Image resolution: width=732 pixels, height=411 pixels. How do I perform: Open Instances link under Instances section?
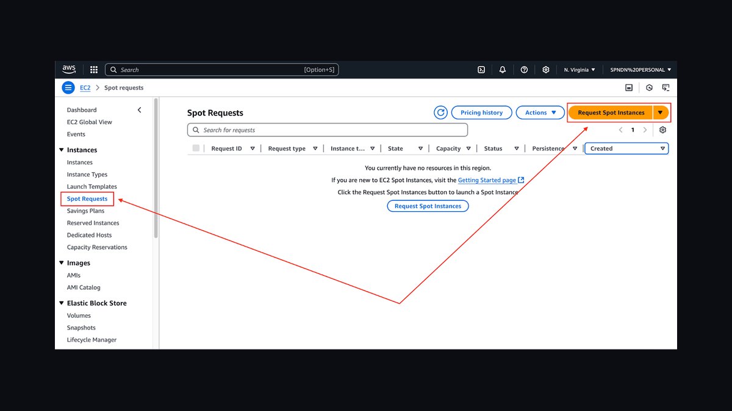point(80,163)
